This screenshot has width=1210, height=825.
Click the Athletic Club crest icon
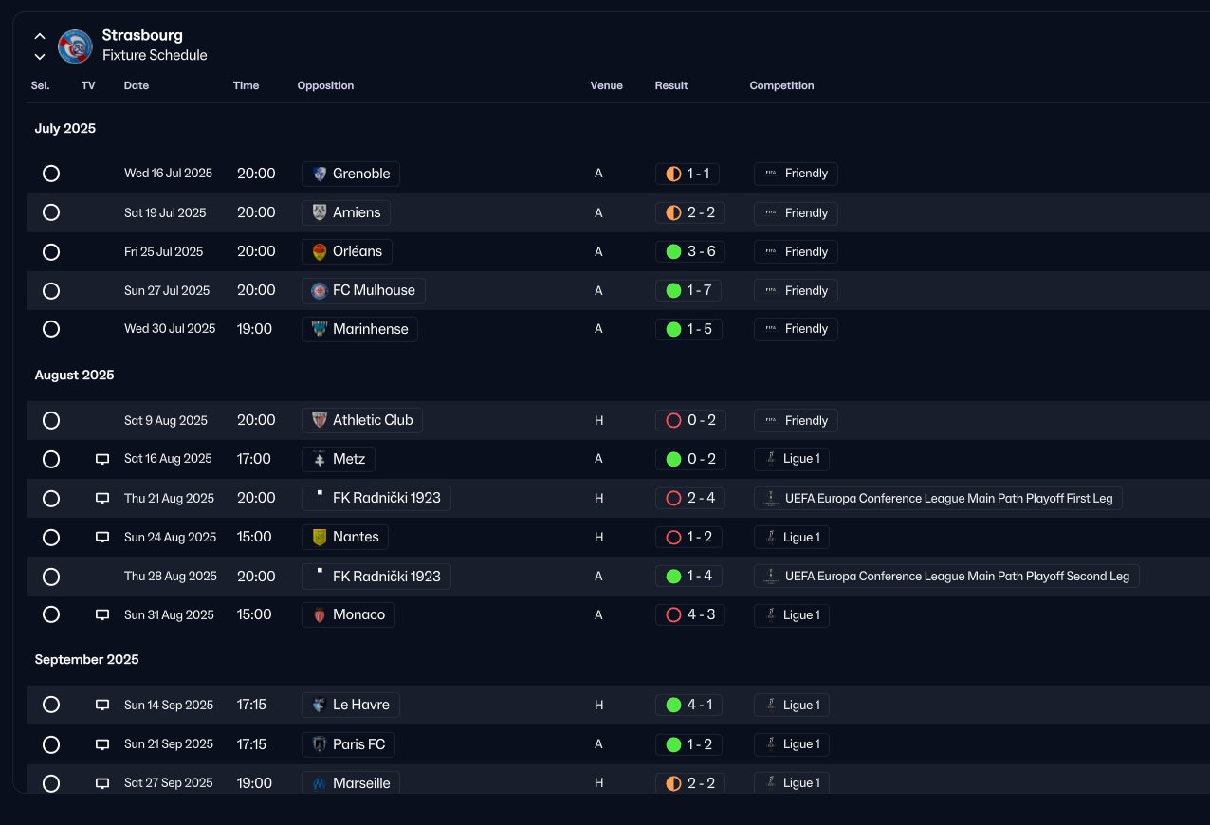coord(320,420)
